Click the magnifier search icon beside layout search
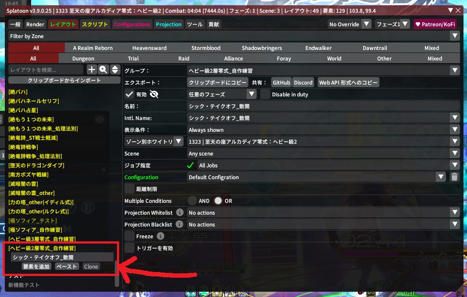467x297 pixels. 103,70
